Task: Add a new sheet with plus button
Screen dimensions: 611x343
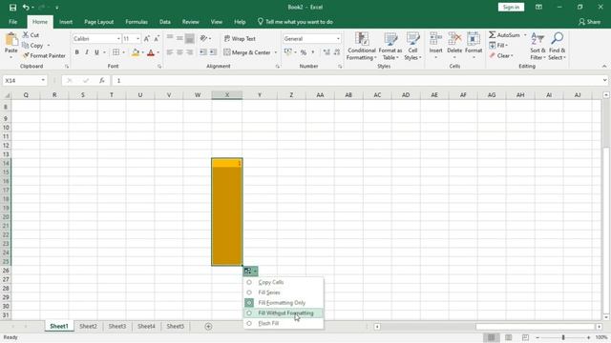Action: (x=208, y=326)
